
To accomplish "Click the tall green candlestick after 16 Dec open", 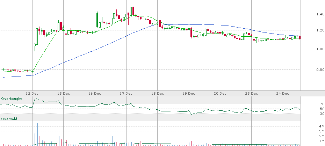I will point(97,20).
